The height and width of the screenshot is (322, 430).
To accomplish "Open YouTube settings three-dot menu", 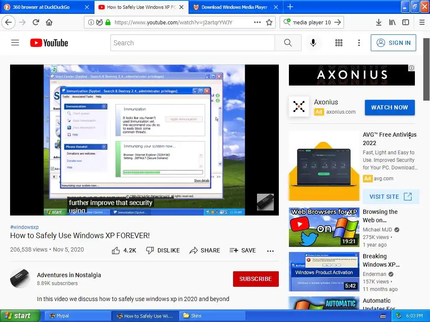I will coord(359,43).
